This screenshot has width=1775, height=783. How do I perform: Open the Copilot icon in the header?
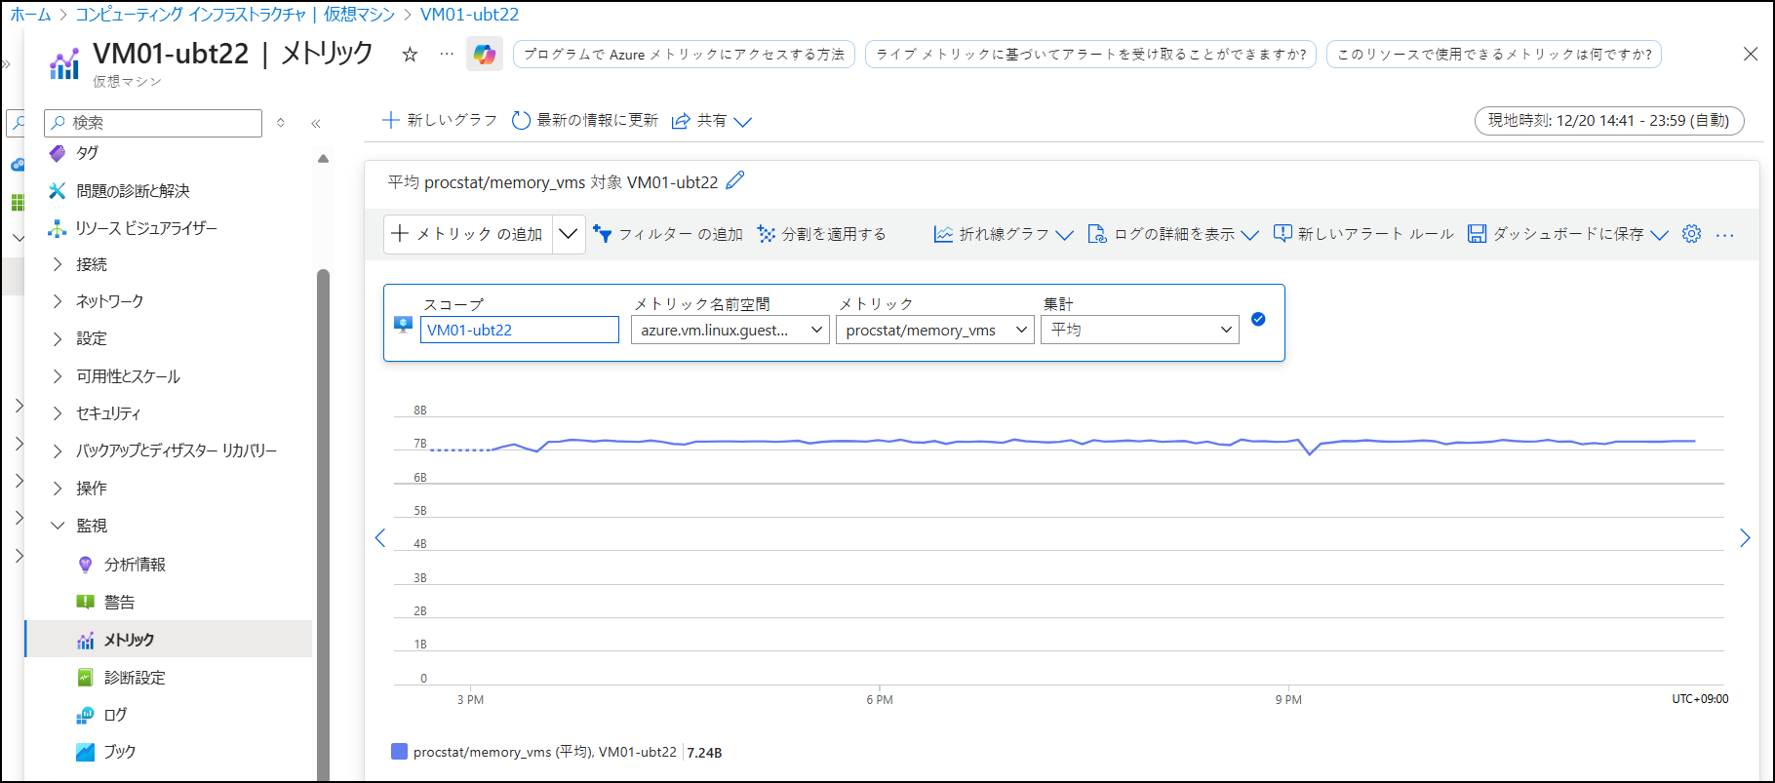point(485,54)
